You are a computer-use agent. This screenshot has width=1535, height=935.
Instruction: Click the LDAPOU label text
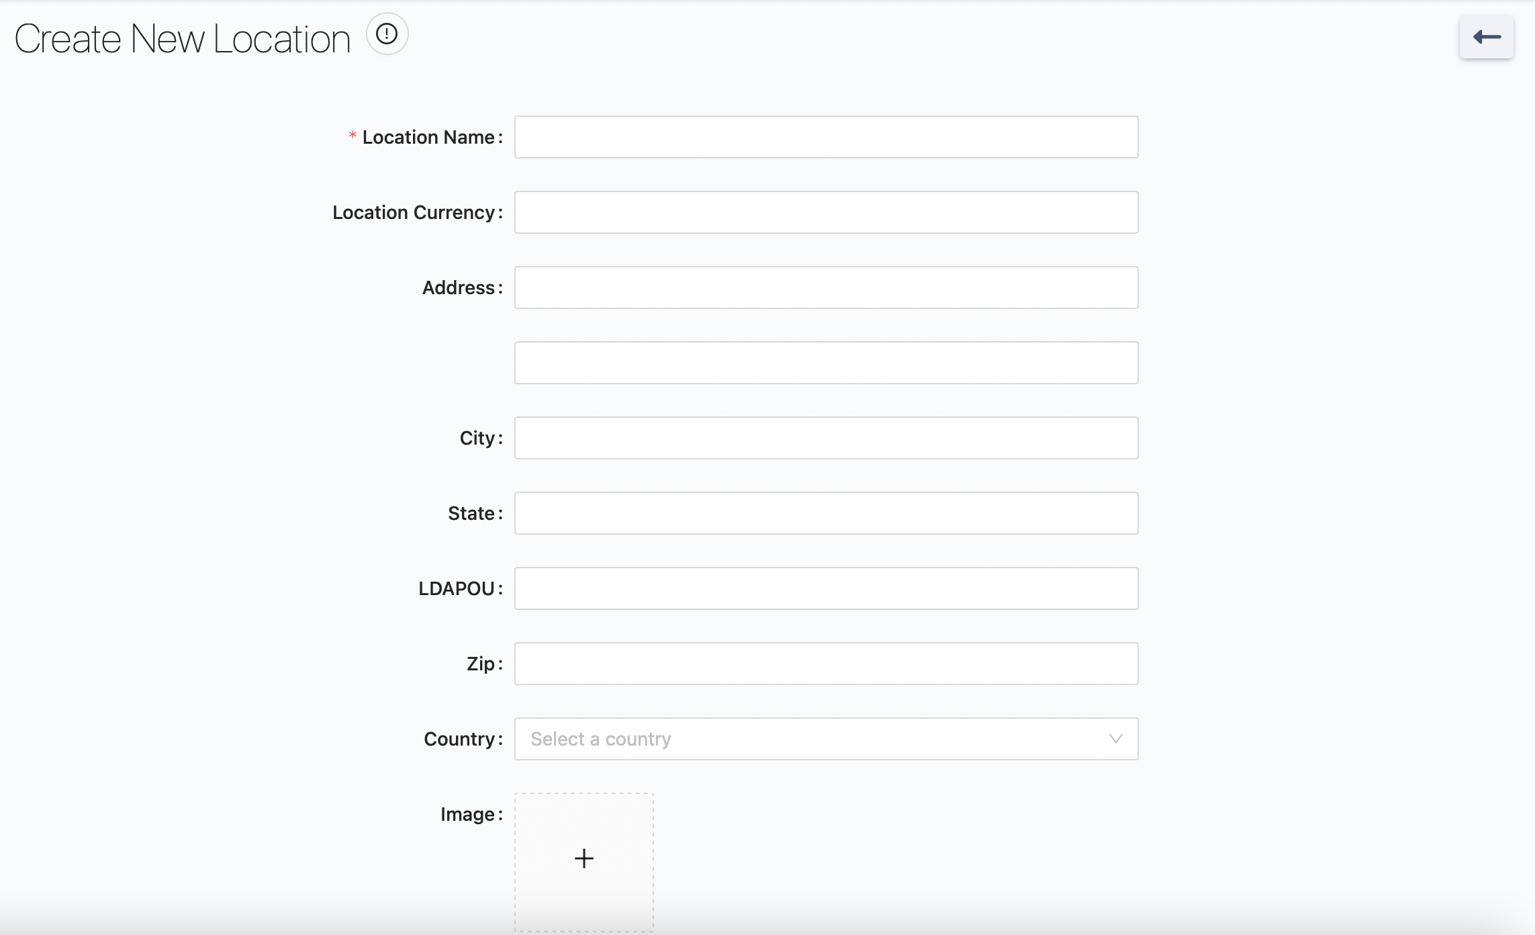point(457,588)
